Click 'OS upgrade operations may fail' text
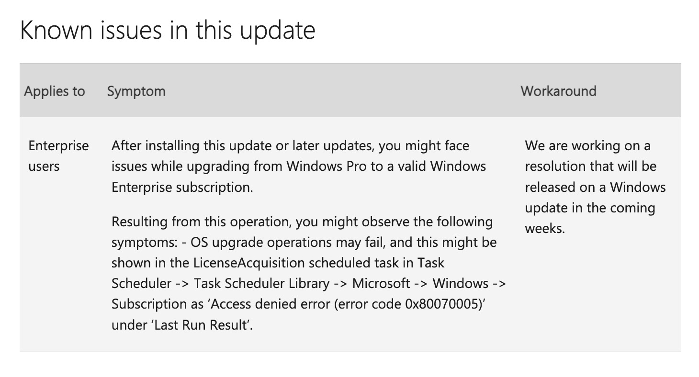The height and width of the screenshot is (377, 699). 288,243
